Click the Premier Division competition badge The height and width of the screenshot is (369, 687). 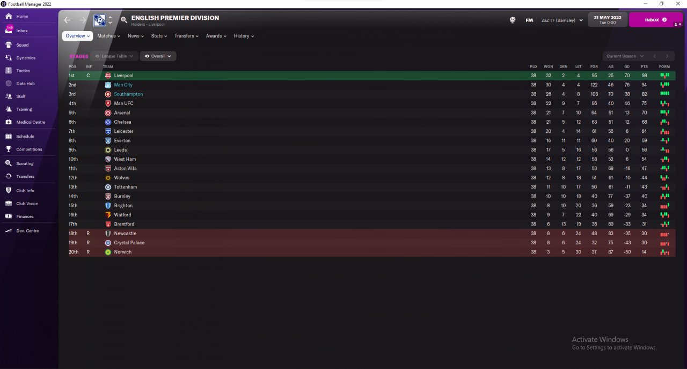99,20
